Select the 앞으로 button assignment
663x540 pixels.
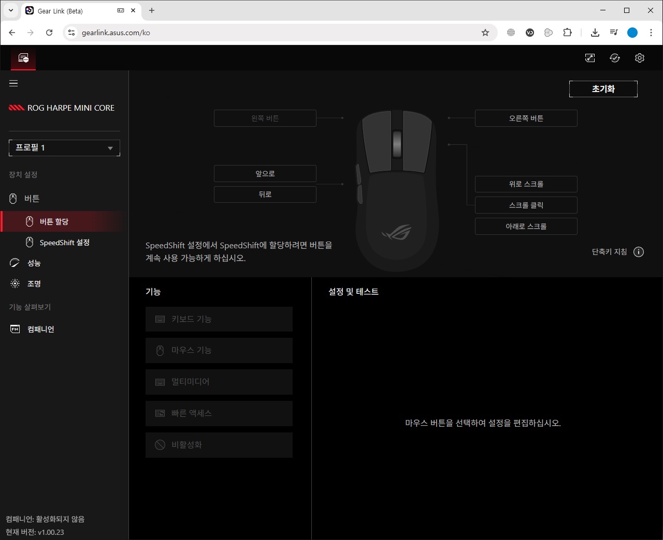pyautogui.click(x=265, y=174)
